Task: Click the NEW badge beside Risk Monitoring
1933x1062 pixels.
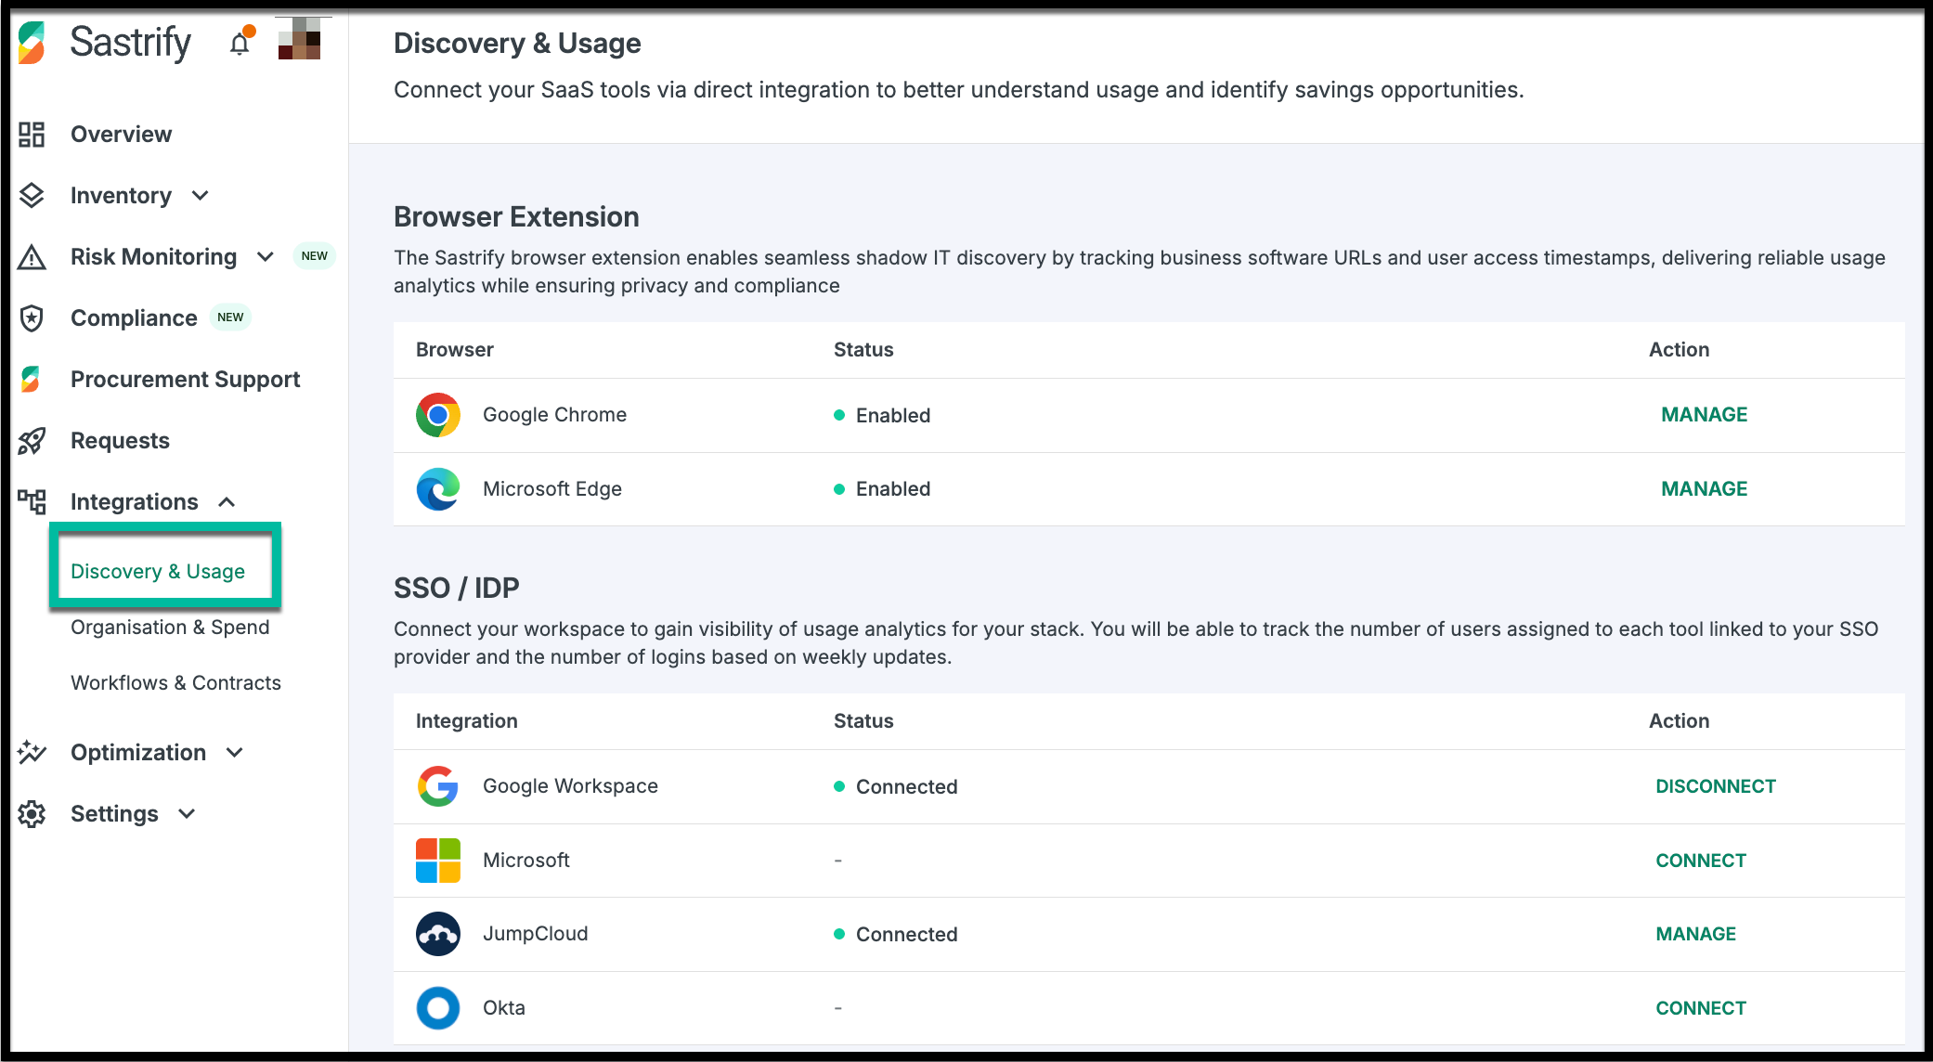Action: pos(314,256)
